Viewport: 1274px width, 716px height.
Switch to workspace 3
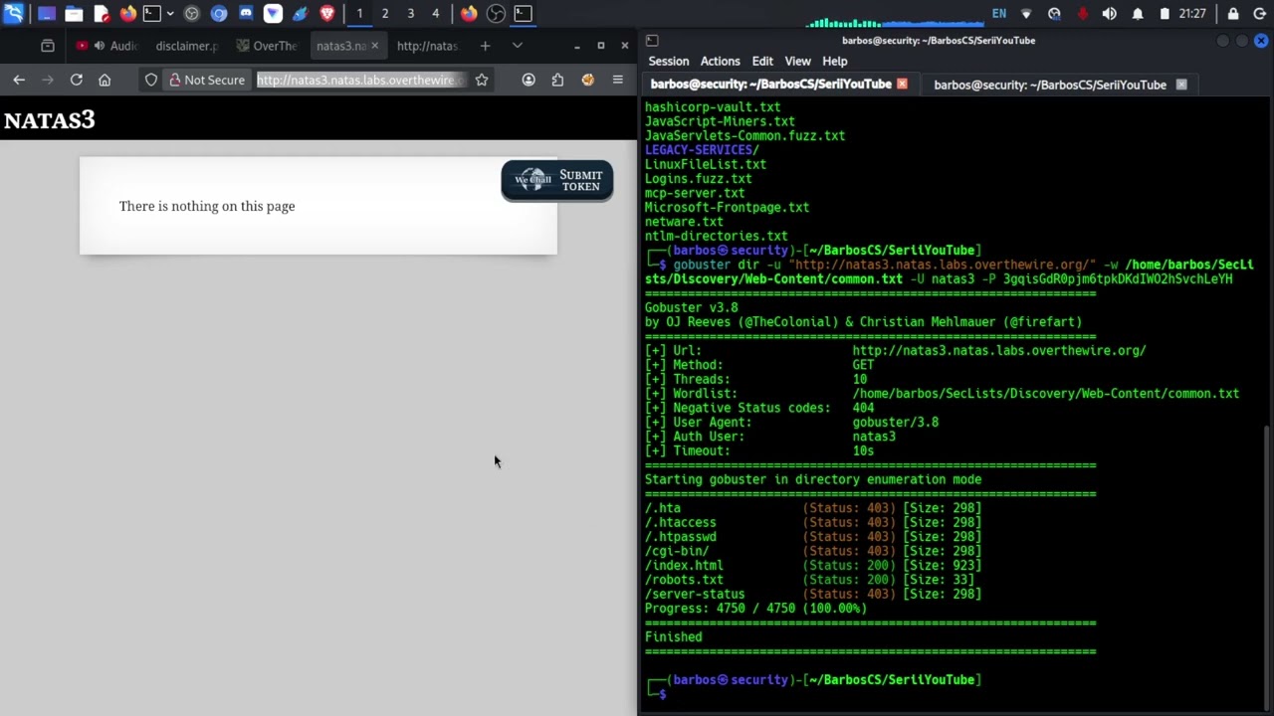(x=410, y=14)
